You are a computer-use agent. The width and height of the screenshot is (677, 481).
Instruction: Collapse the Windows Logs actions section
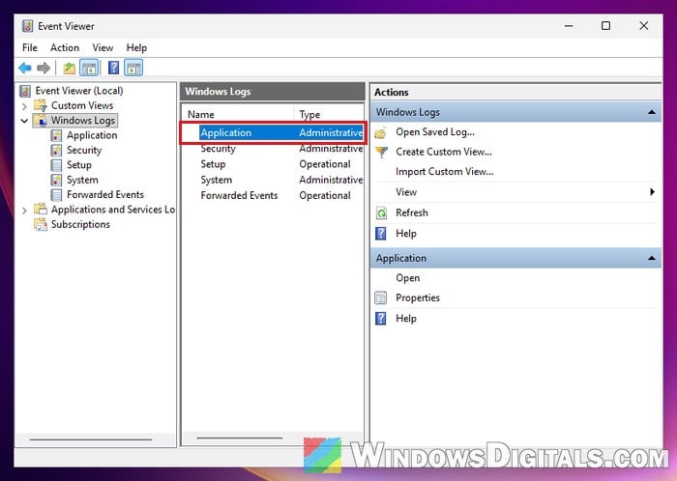point(652,112)
